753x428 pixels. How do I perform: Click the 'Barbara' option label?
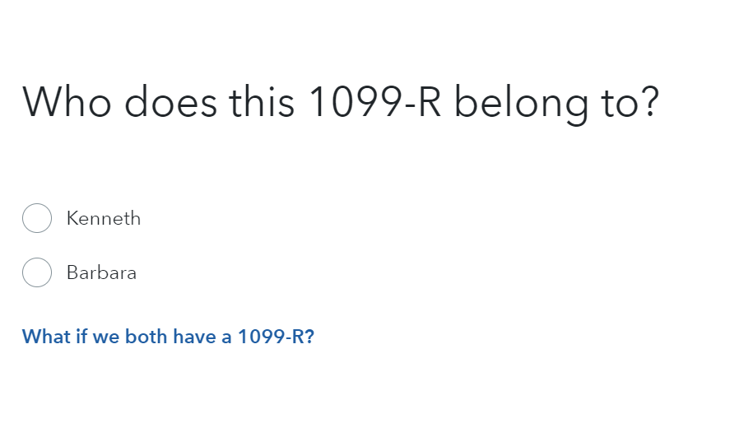(x=101, y=272)
